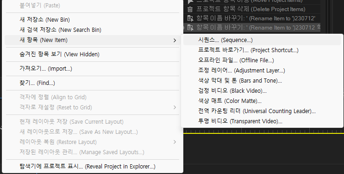This screenshot has width=344, height=174.
Task: Click rename icon beside Rename Item to 230712'
Action: 190,18
